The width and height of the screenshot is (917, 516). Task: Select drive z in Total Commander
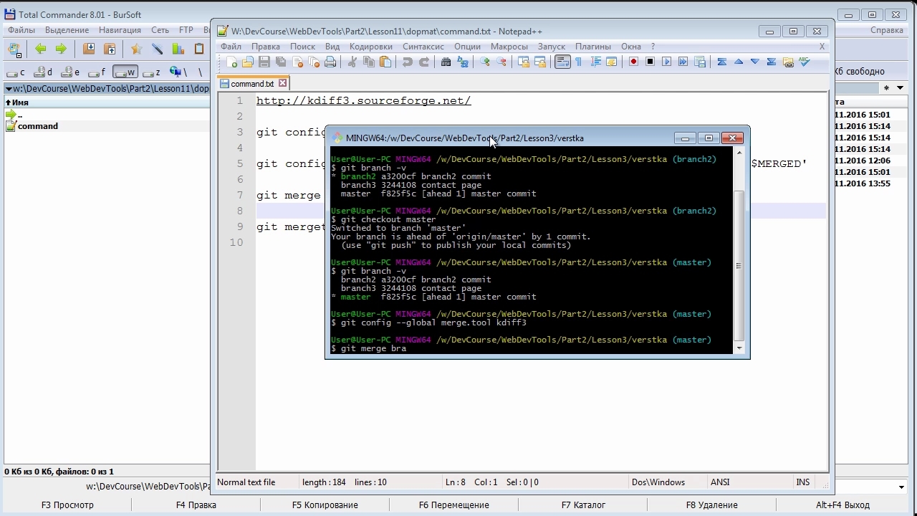tap(151, 72)
